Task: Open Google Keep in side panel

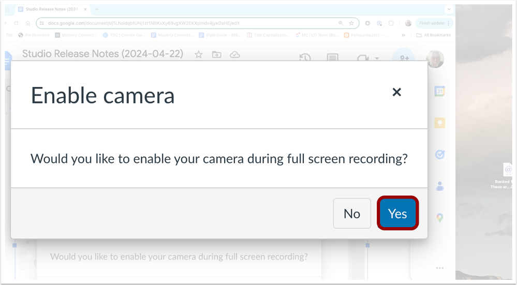Action: pos(439,123)
